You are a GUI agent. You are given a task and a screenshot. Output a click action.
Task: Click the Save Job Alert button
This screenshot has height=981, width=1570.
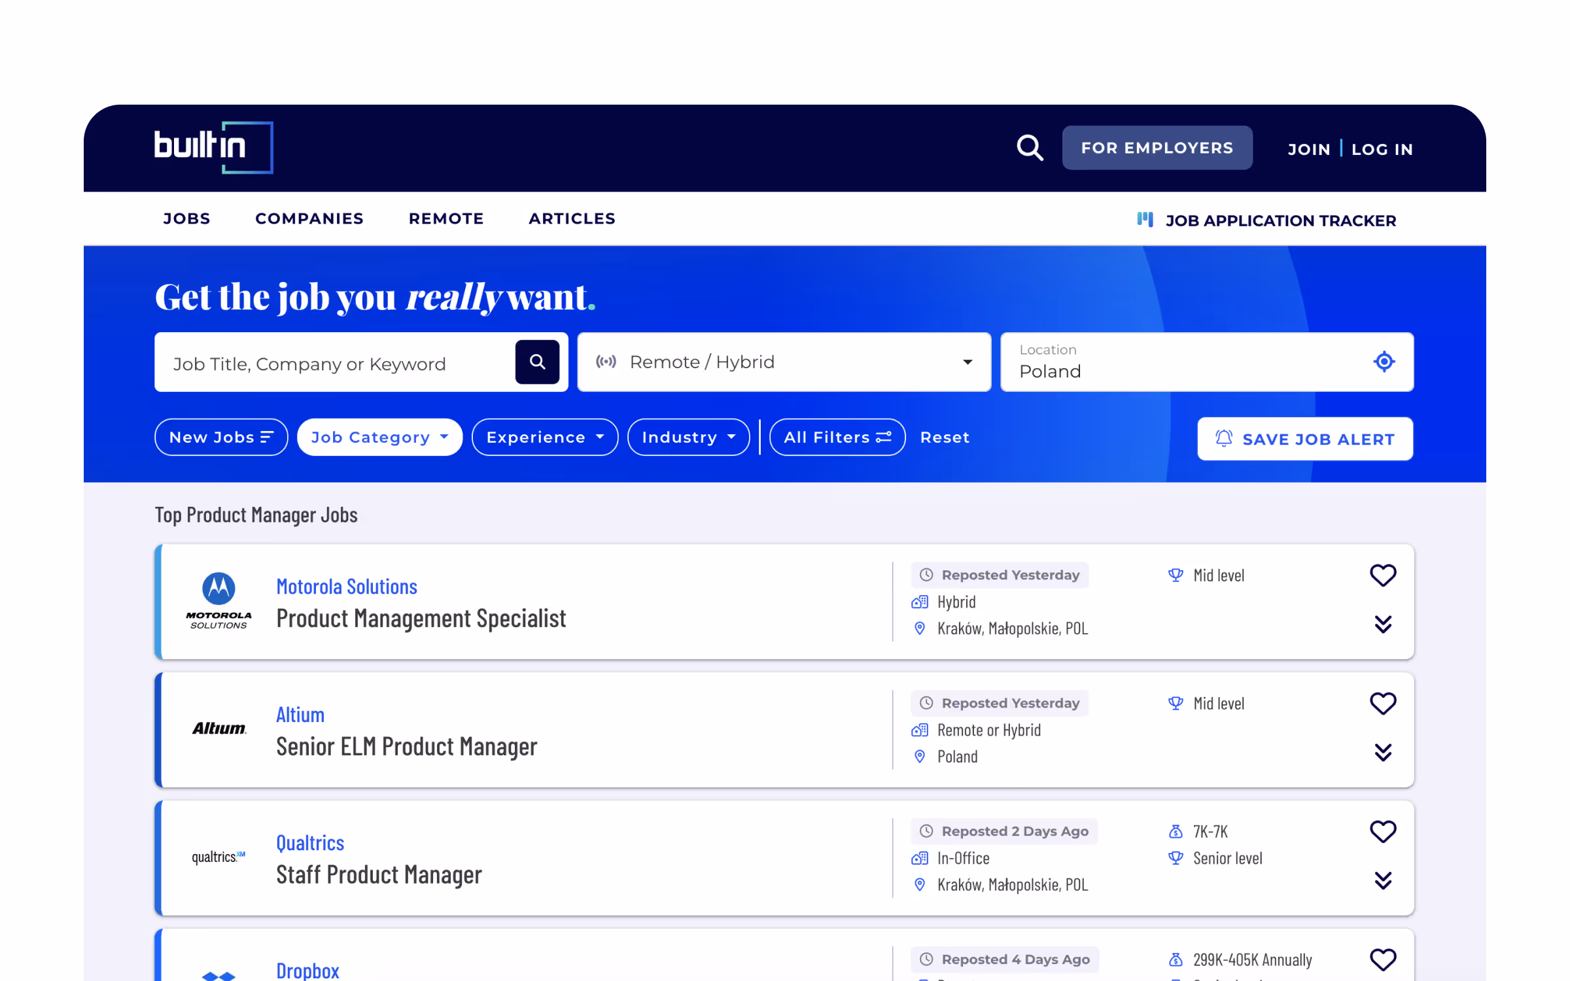click(1304, 439)
